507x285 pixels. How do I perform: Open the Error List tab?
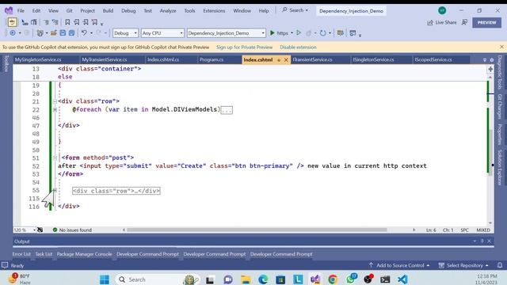point(21,254)
